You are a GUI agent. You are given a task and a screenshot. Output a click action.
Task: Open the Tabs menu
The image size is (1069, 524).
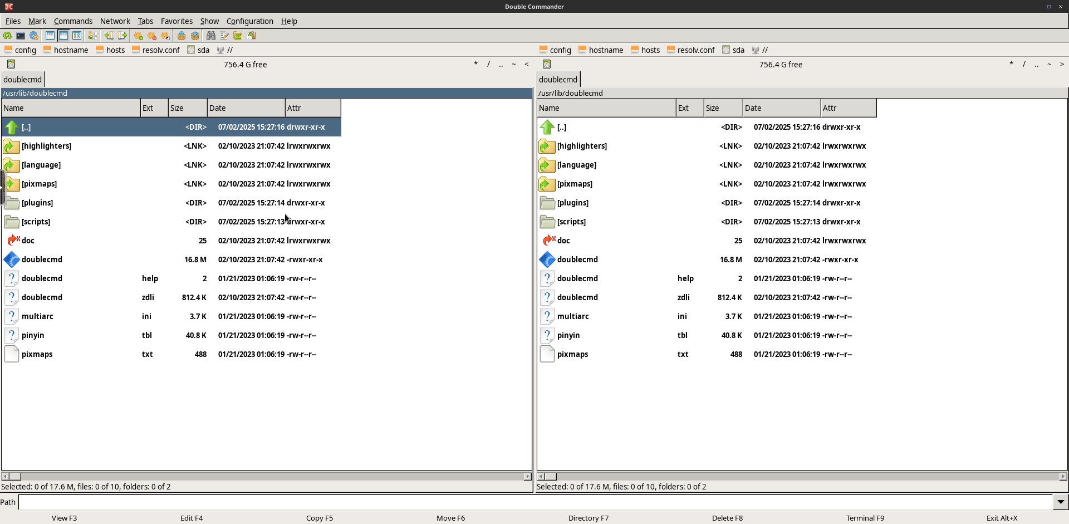pos(145,21)
